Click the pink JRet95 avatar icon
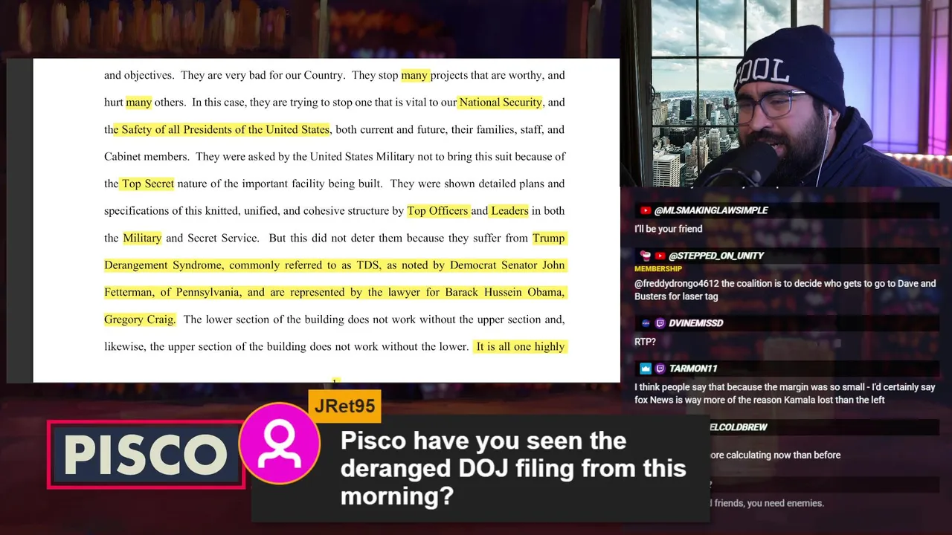 coord(280,444)
